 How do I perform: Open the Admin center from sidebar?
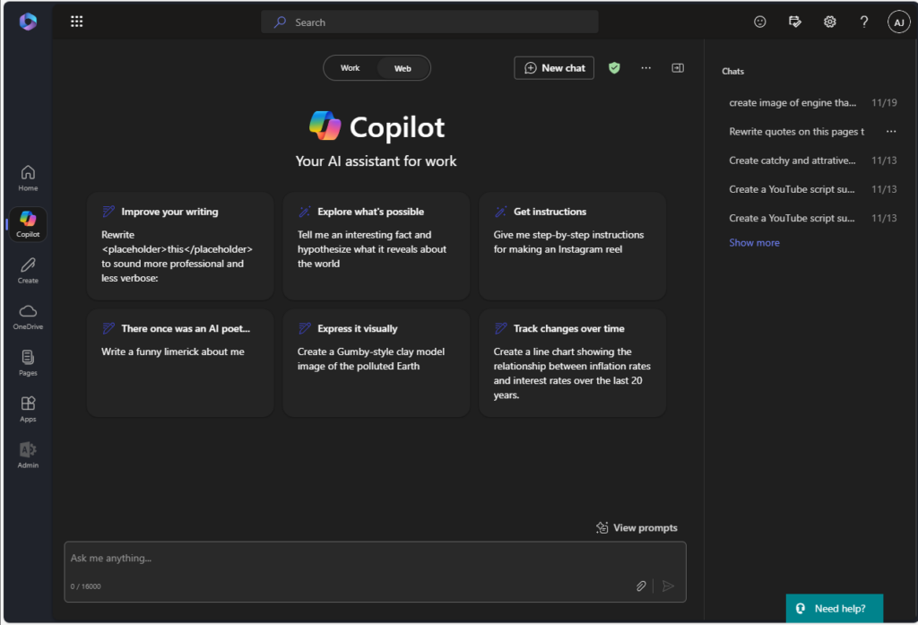coord(28,456)
